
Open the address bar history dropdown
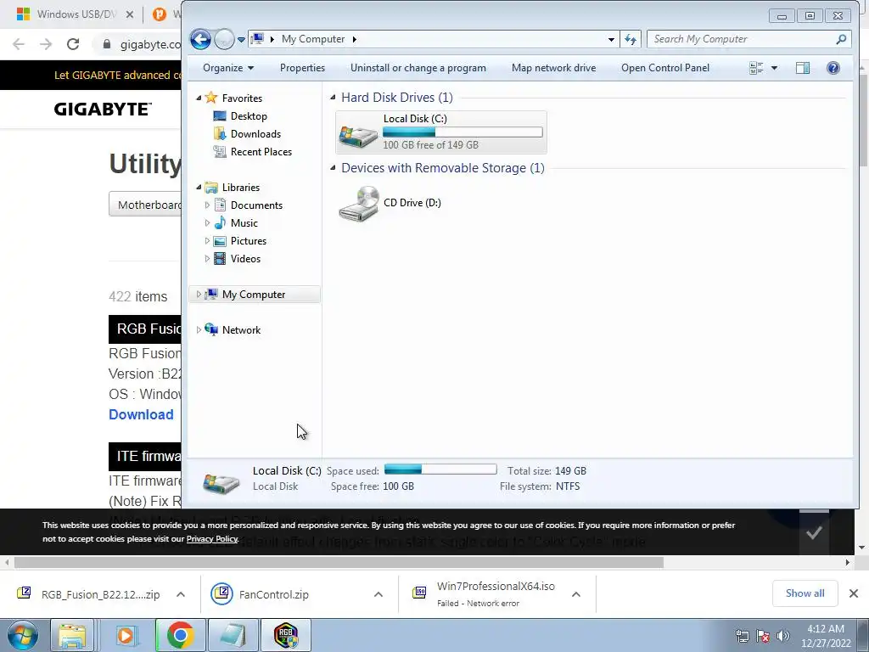pos(611,39)
